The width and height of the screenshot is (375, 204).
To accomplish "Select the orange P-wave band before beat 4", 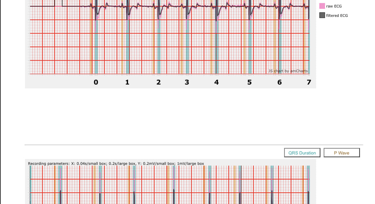I will [211, 49].
